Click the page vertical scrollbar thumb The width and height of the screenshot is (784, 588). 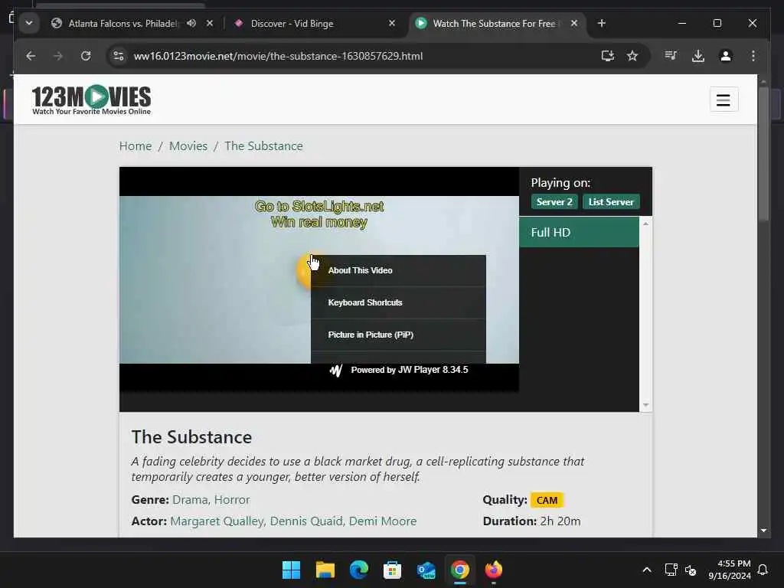click(x=763, y=153)
